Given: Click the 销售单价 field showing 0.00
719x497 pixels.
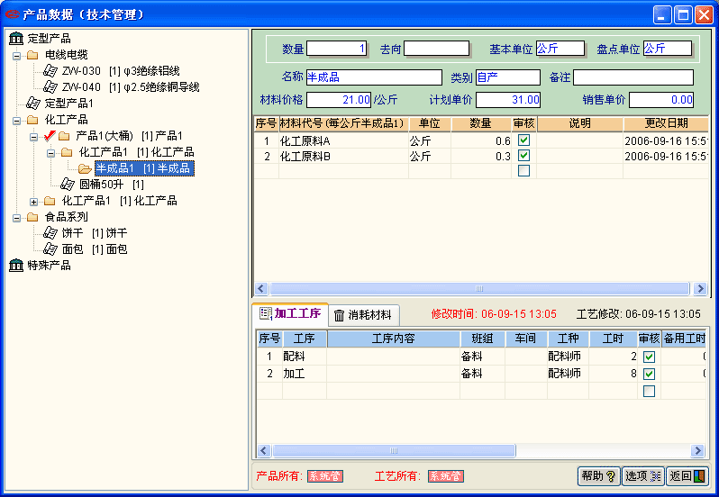Looking at the screenshot, I should pos(661,100).
